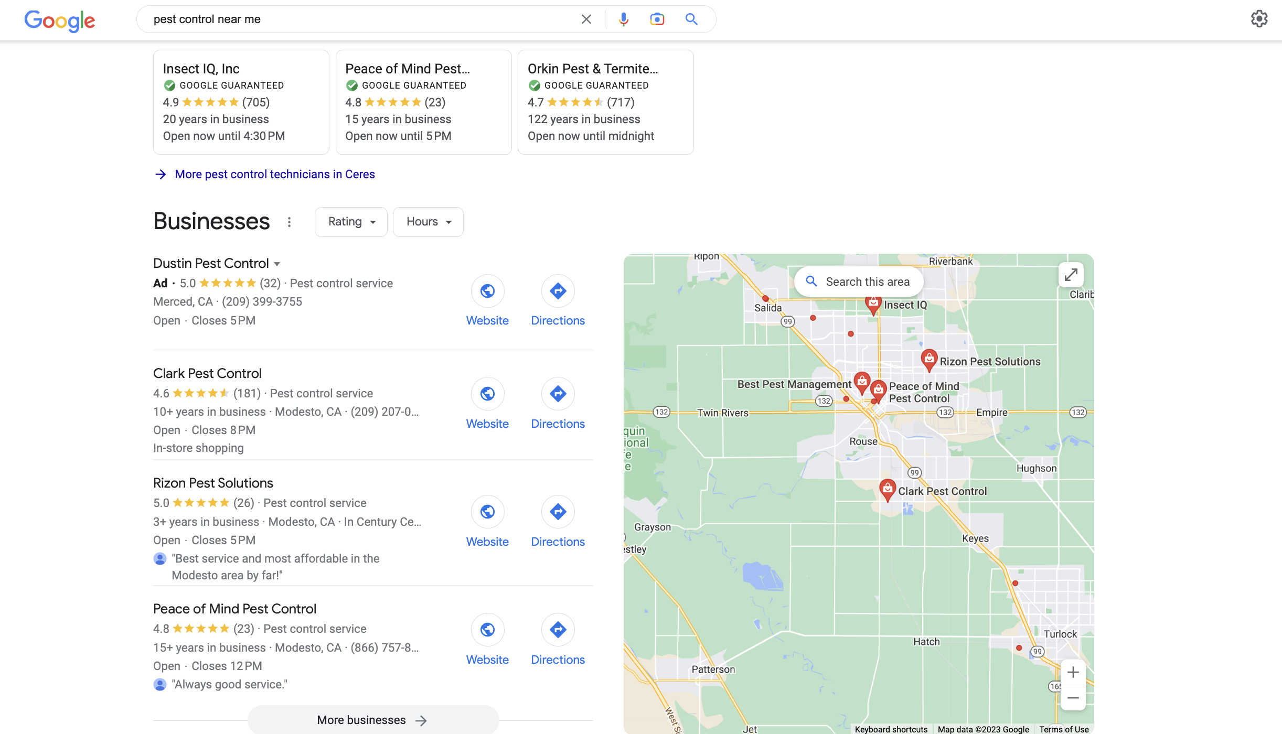Screen dimensions: 1282x734
Task: Click the voice search microphone icon
Action: 623,19
